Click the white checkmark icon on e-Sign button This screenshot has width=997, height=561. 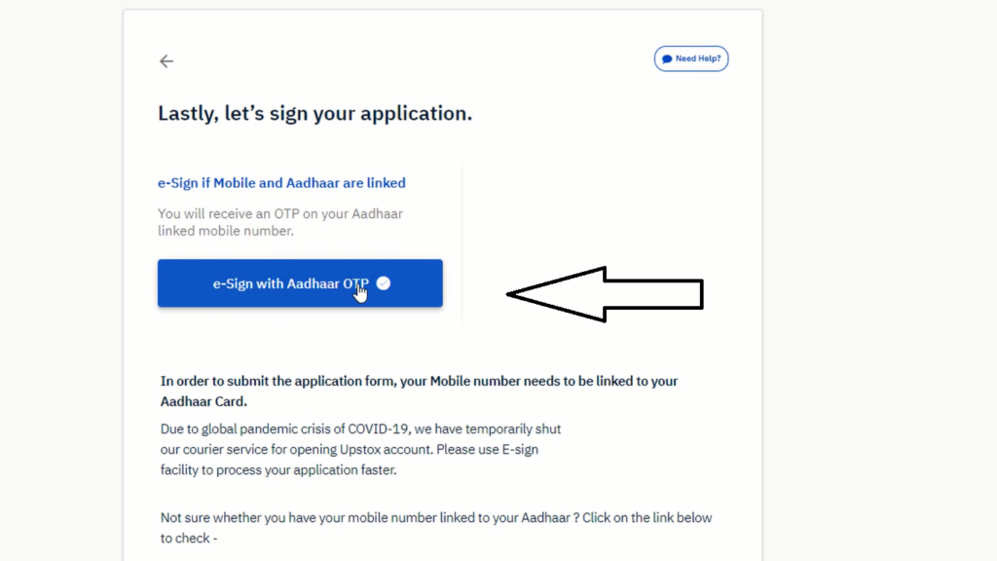point(384,283)
